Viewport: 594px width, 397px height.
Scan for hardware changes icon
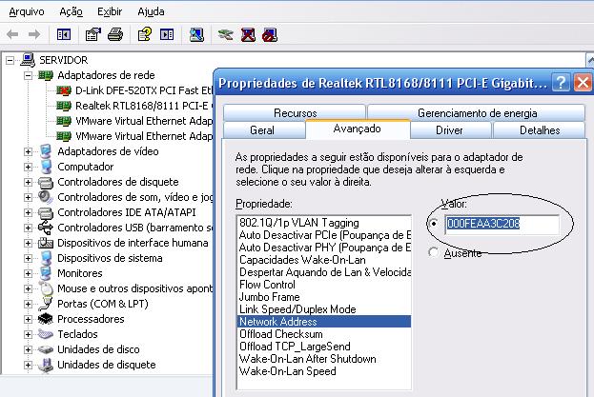[x=196, y=35]
